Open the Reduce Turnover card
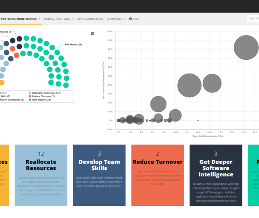This screenshot has width=259, height=218. coord(157,175)
